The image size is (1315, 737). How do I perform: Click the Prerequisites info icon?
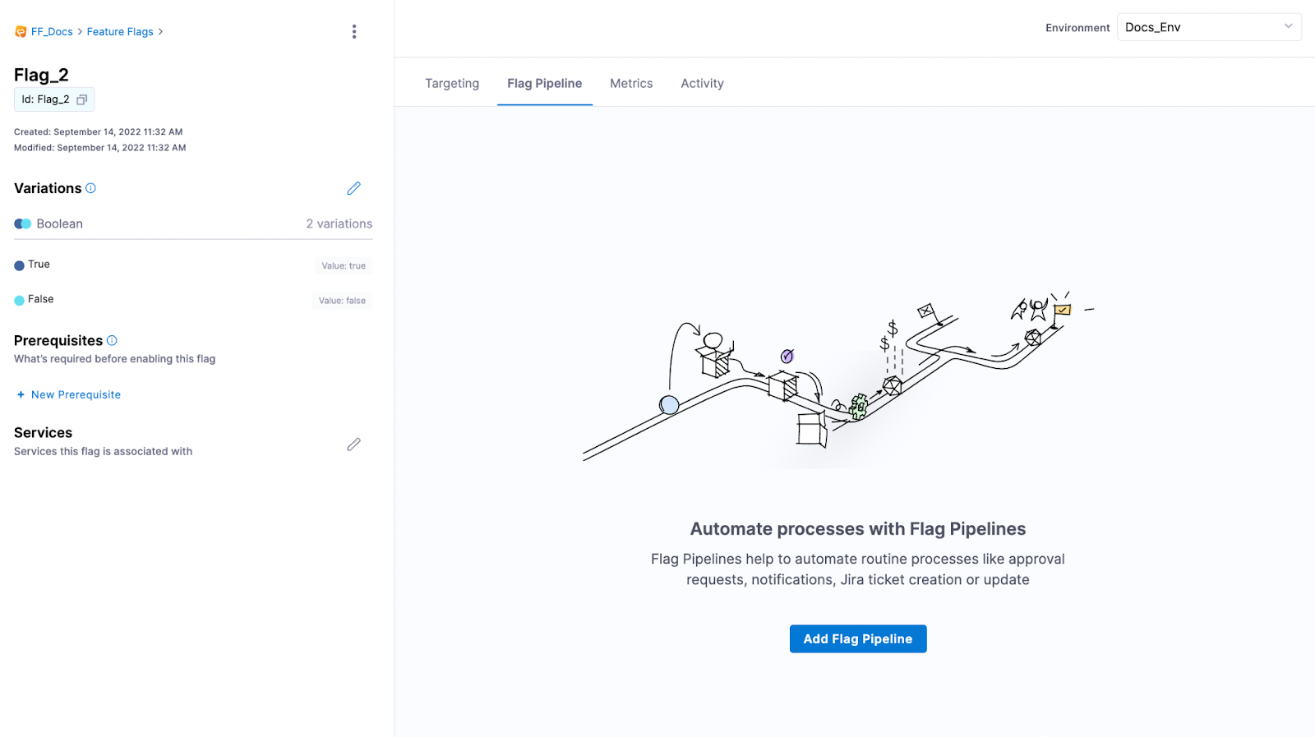pos(112,340)
